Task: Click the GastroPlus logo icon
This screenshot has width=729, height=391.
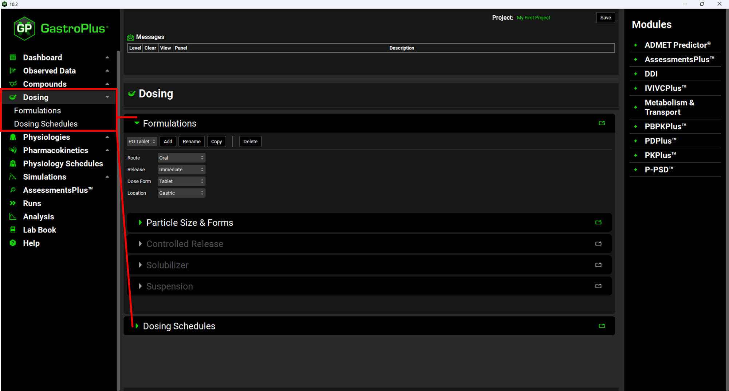Action: click(24, 28)
